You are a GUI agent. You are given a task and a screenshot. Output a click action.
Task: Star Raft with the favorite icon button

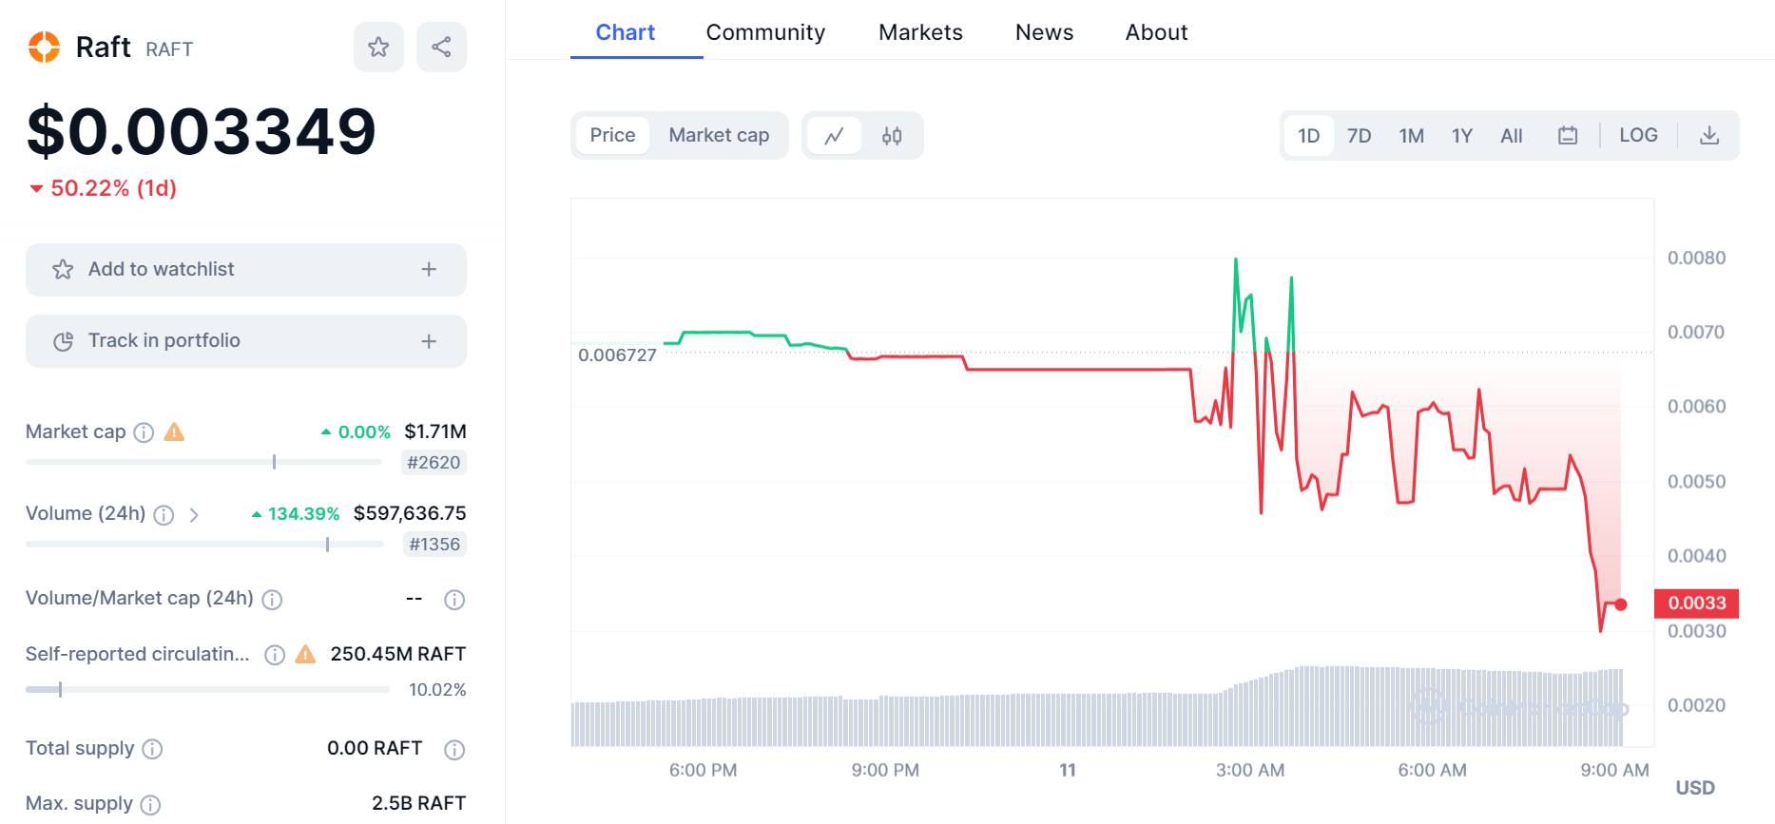(378, 47)
